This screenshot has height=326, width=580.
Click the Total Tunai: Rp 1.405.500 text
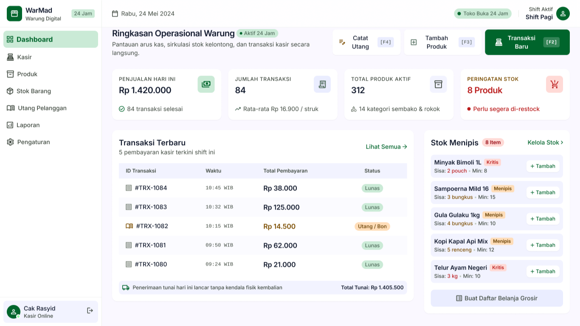pyautogui.click(x=372, y=287)
